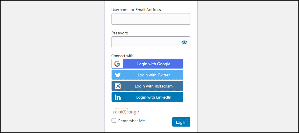Image resolution: width=299 pixels, height=133 pixels.
Task: Select the 'Login with Google' button text
Action: coord(154,64)
